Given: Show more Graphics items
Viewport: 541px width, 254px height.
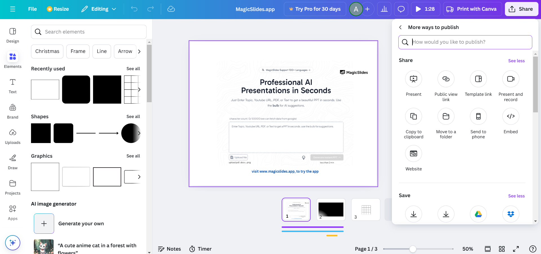Looking at the screenshot, I should [139, 177].
